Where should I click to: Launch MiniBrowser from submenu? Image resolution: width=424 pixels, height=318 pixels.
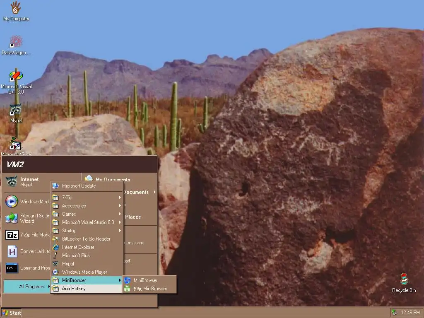tap(149, 280)
